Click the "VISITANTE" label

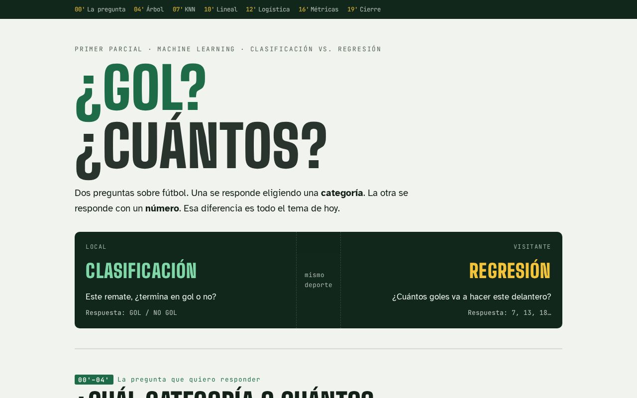tap(532, 247)
